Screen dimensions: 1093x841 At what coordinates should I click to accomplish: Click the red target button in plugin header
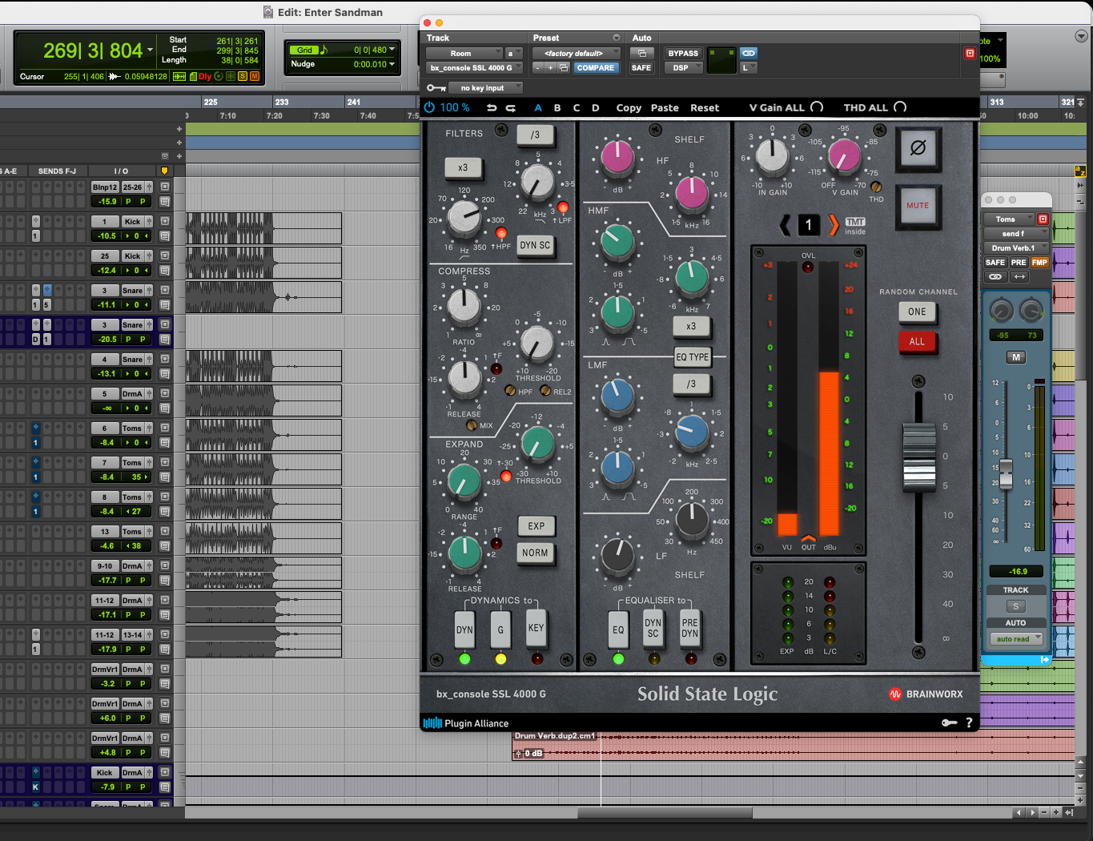(970, 54)
